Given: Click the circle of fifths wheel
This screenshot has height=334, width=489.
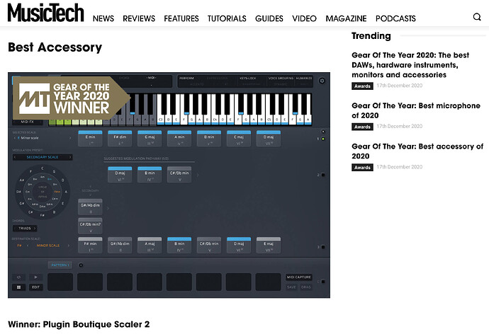Looking at the screenshot, I should pos(43,192).
